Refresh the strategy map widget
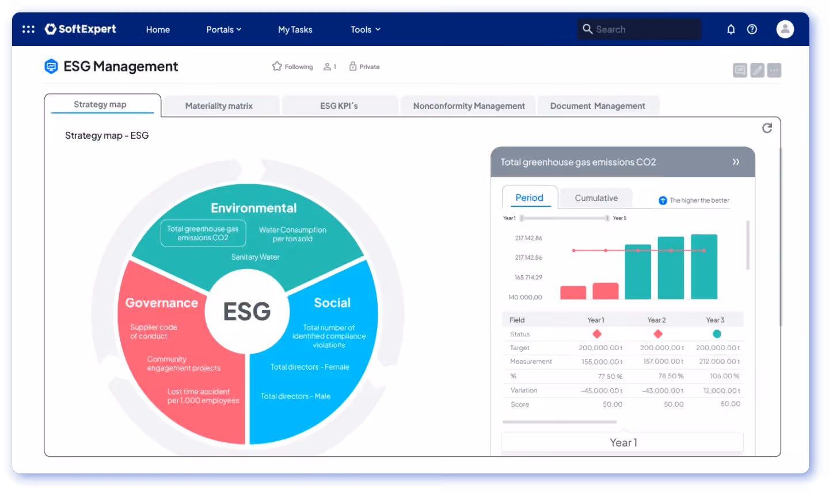The width and height of the screenshot is (829, 493). [x=767, y=128]
